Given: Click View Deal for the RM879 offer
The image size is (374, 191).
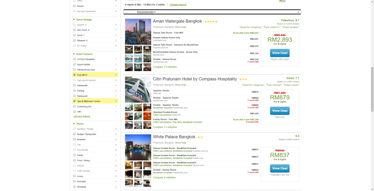Looking at the screenshot, I should tap(280, 111).
